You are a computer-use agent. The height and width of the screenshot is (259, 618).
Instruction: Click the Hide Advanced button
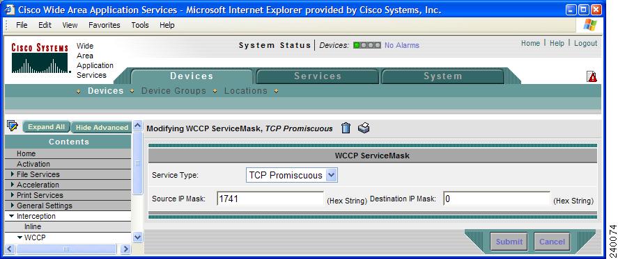pos(102,127)
